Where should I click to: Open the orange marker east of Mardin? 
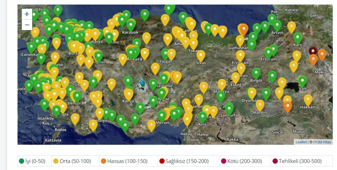(x=287, y=106)
